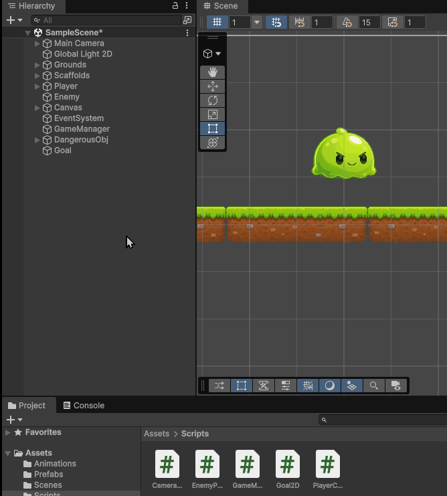Select the Rotate tool
This screenshot has width=447, height=496.
click(x=212, y=100)
